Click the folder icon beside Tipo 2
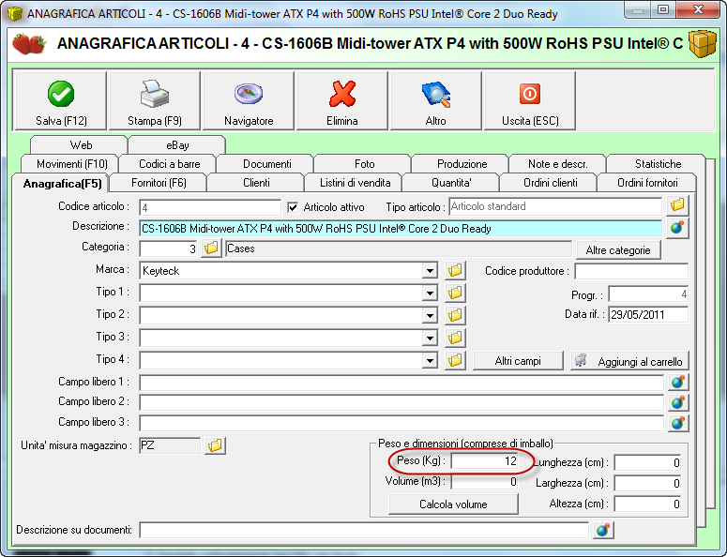 pos(455,315)
